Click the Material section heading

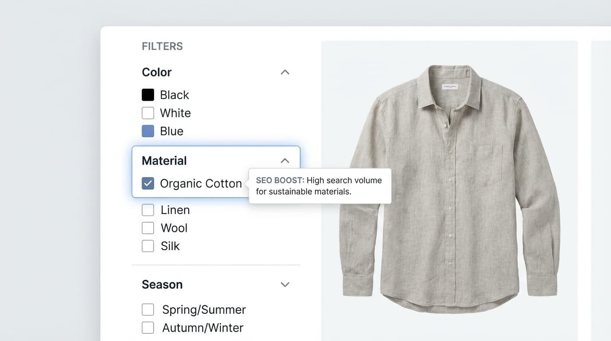[164, 160]
